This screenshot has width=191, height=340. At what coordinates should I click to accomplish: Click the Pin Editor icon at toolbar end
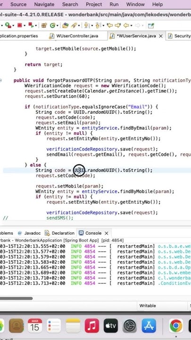coord(151,25)
